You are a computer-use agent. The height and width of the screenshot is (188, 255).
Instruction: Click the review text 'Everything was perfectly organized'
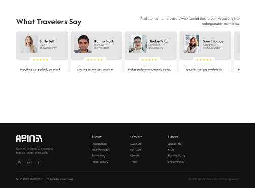40,70
